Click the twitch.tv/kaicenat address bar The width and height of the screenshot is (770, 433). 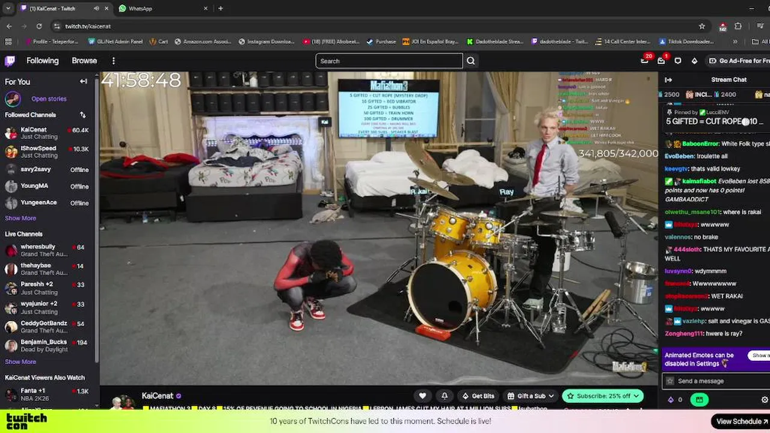pos(379,26)
